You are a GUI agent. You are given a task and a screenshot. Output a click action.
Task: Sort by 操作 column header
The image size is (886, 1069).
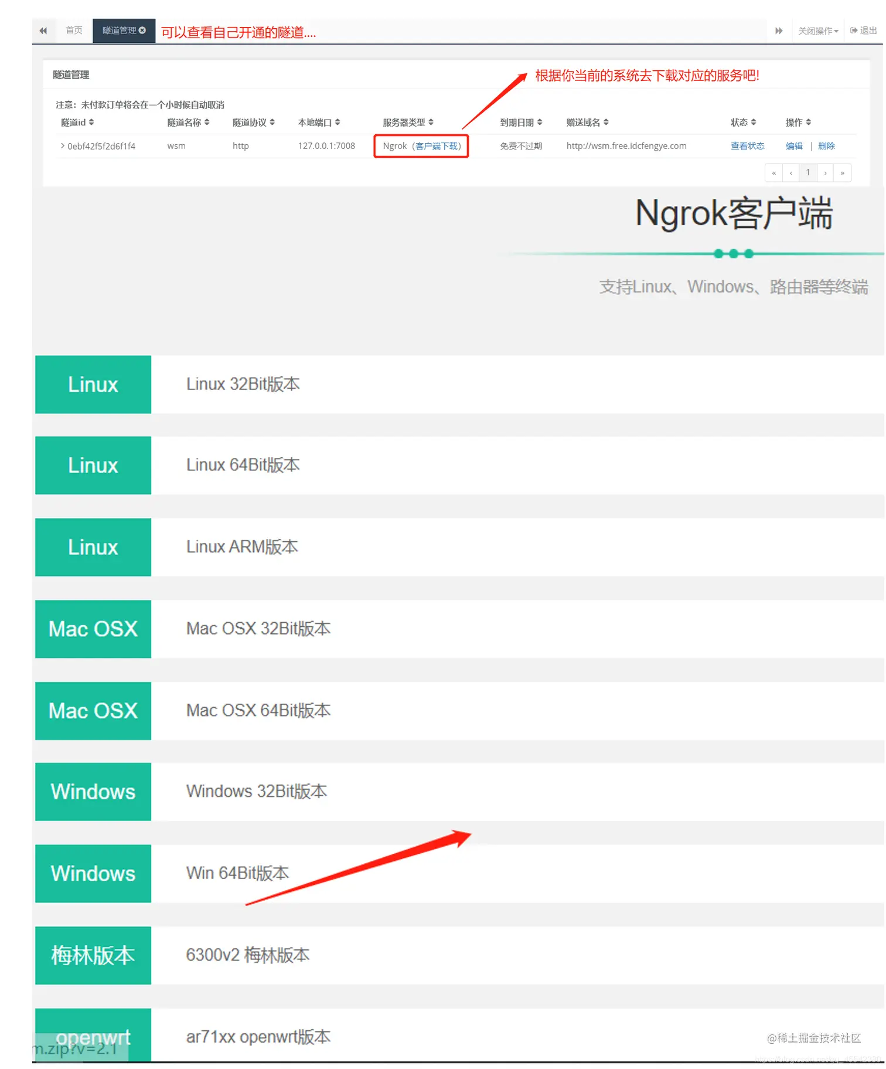click(798, 122)
